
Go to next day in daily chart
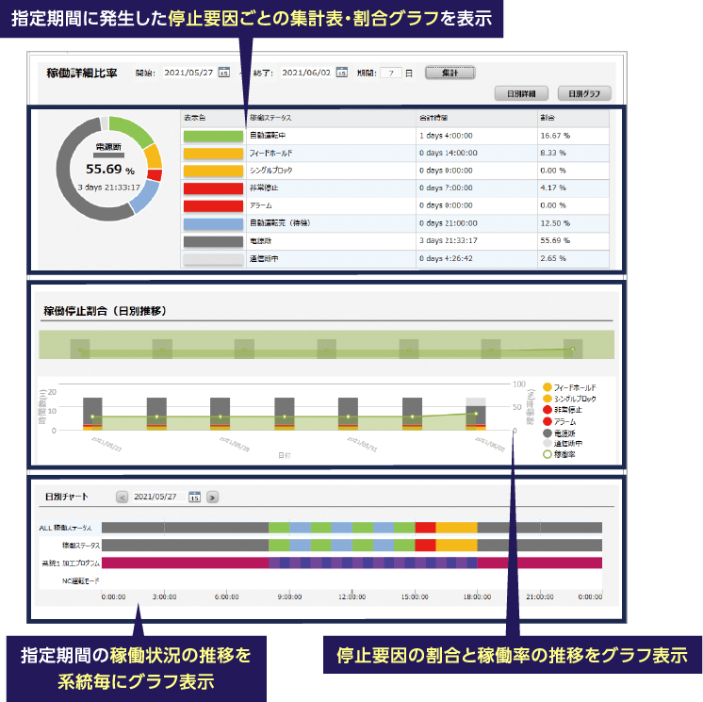pos(213,497)
